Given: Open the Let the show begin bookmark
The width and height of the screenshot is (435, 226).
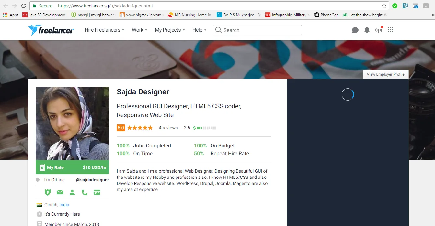Looking at the screenshot, I should (365, 15).
